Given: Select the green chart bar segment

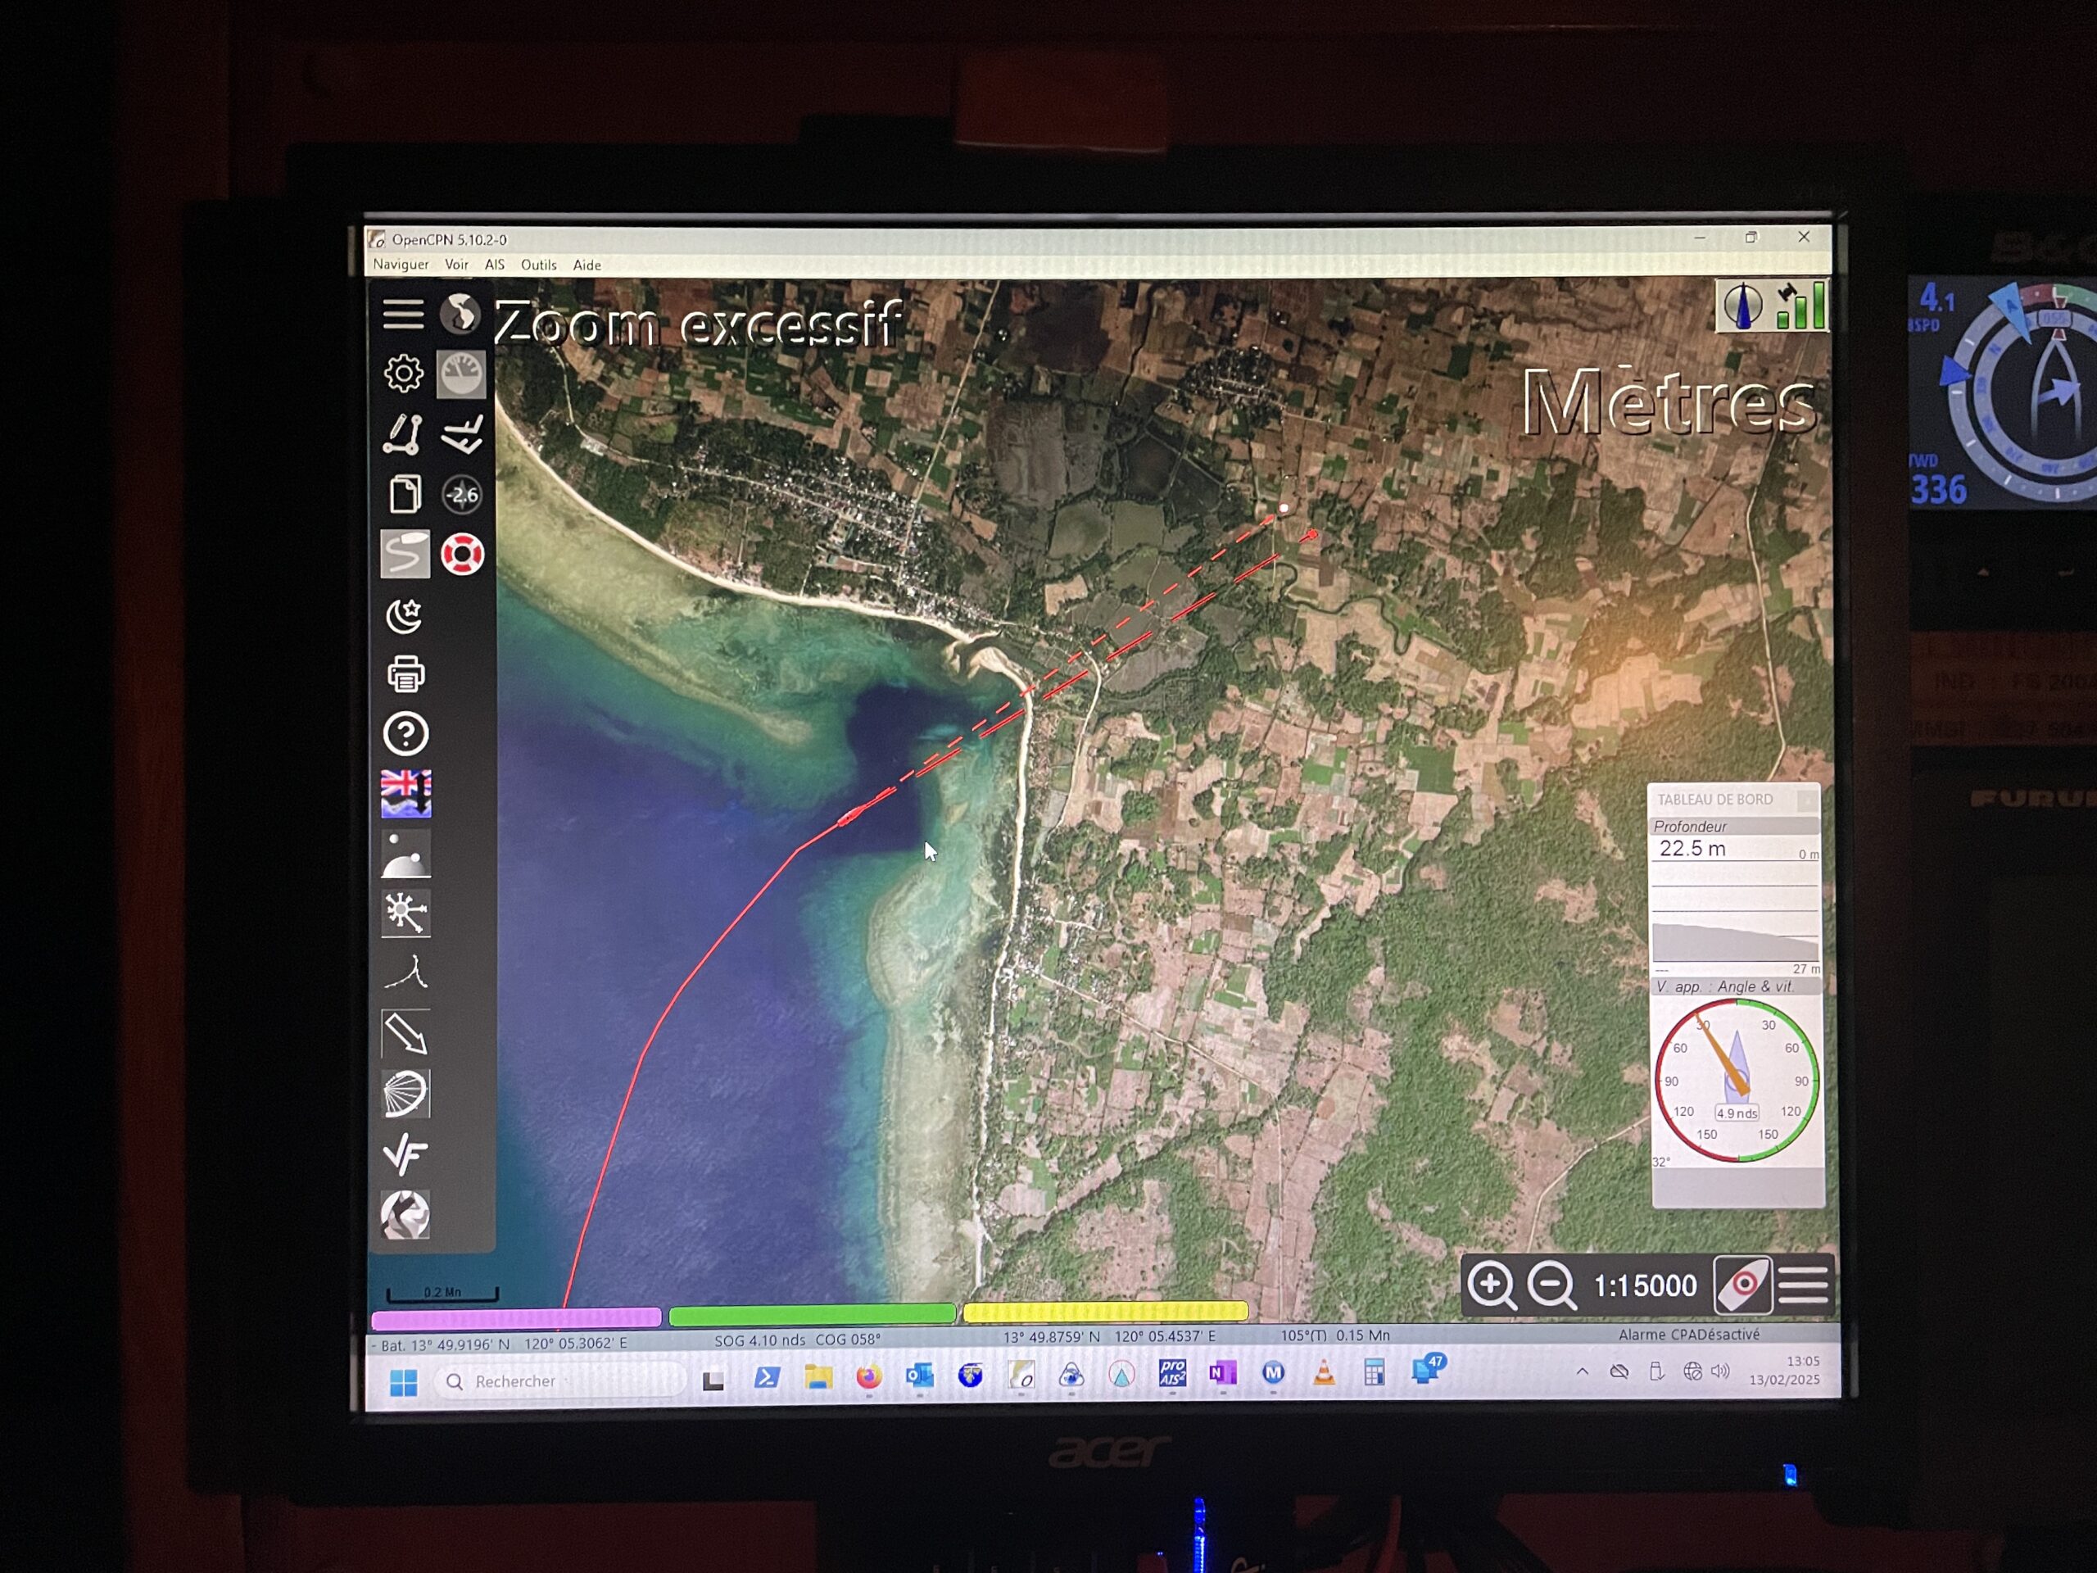Looking at the screenshot, I should pyautogui.click(x=813, y=1314).
